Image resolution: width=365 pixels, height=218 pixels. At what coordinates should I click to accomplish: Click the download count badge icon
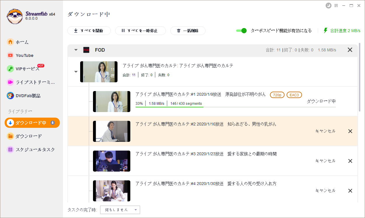[x=53, y=123]
